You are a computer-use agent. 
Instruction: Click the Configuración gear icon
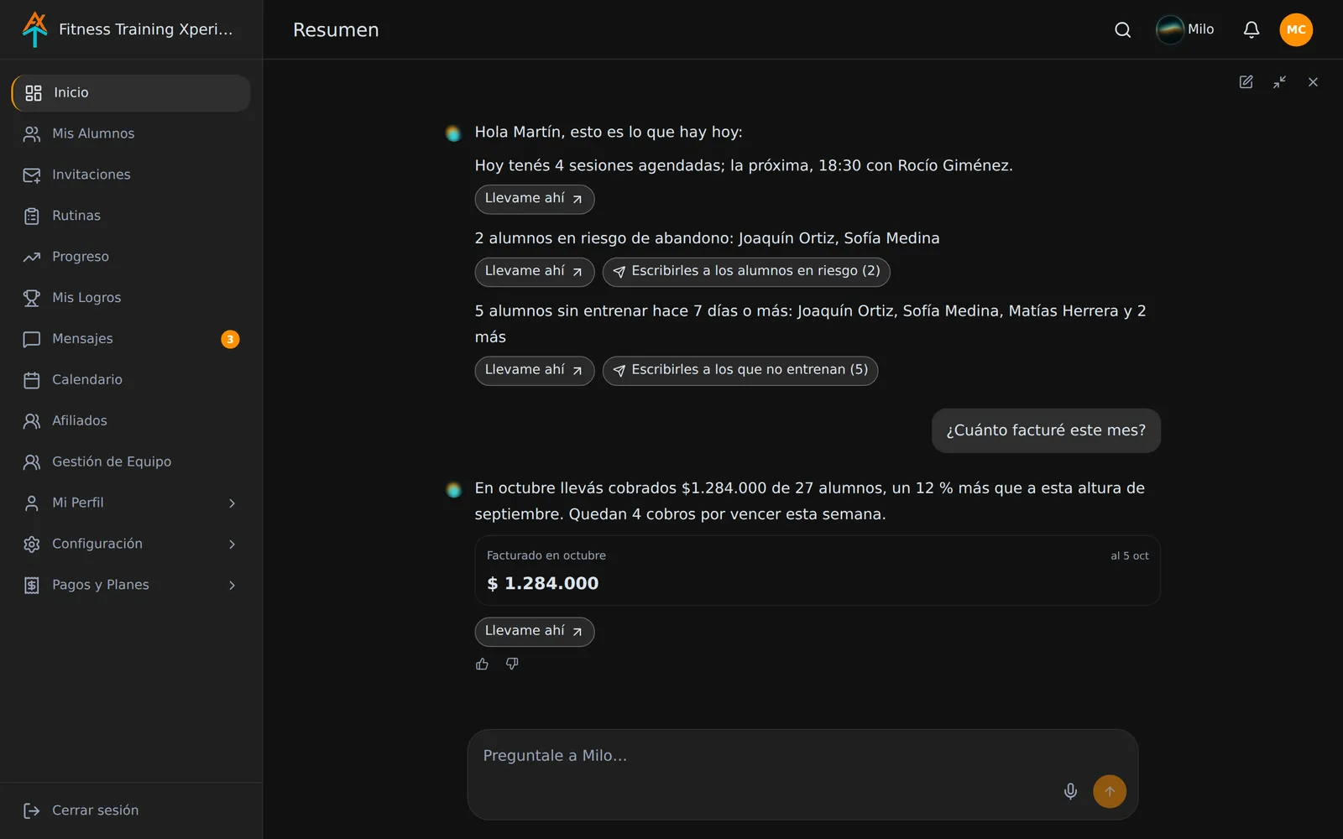pos(32,545)
